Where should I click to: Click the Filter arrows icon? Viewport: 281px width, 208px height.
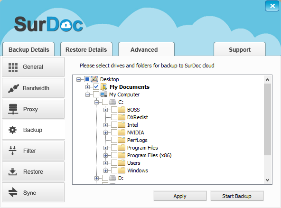[12, 151]
